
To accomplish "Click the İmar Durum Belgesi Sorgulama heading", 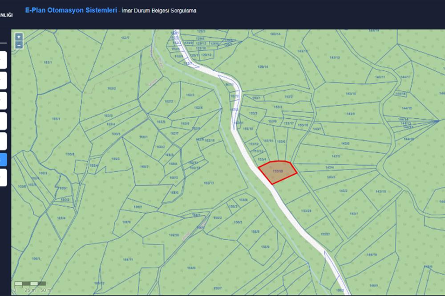I will 159,10.
